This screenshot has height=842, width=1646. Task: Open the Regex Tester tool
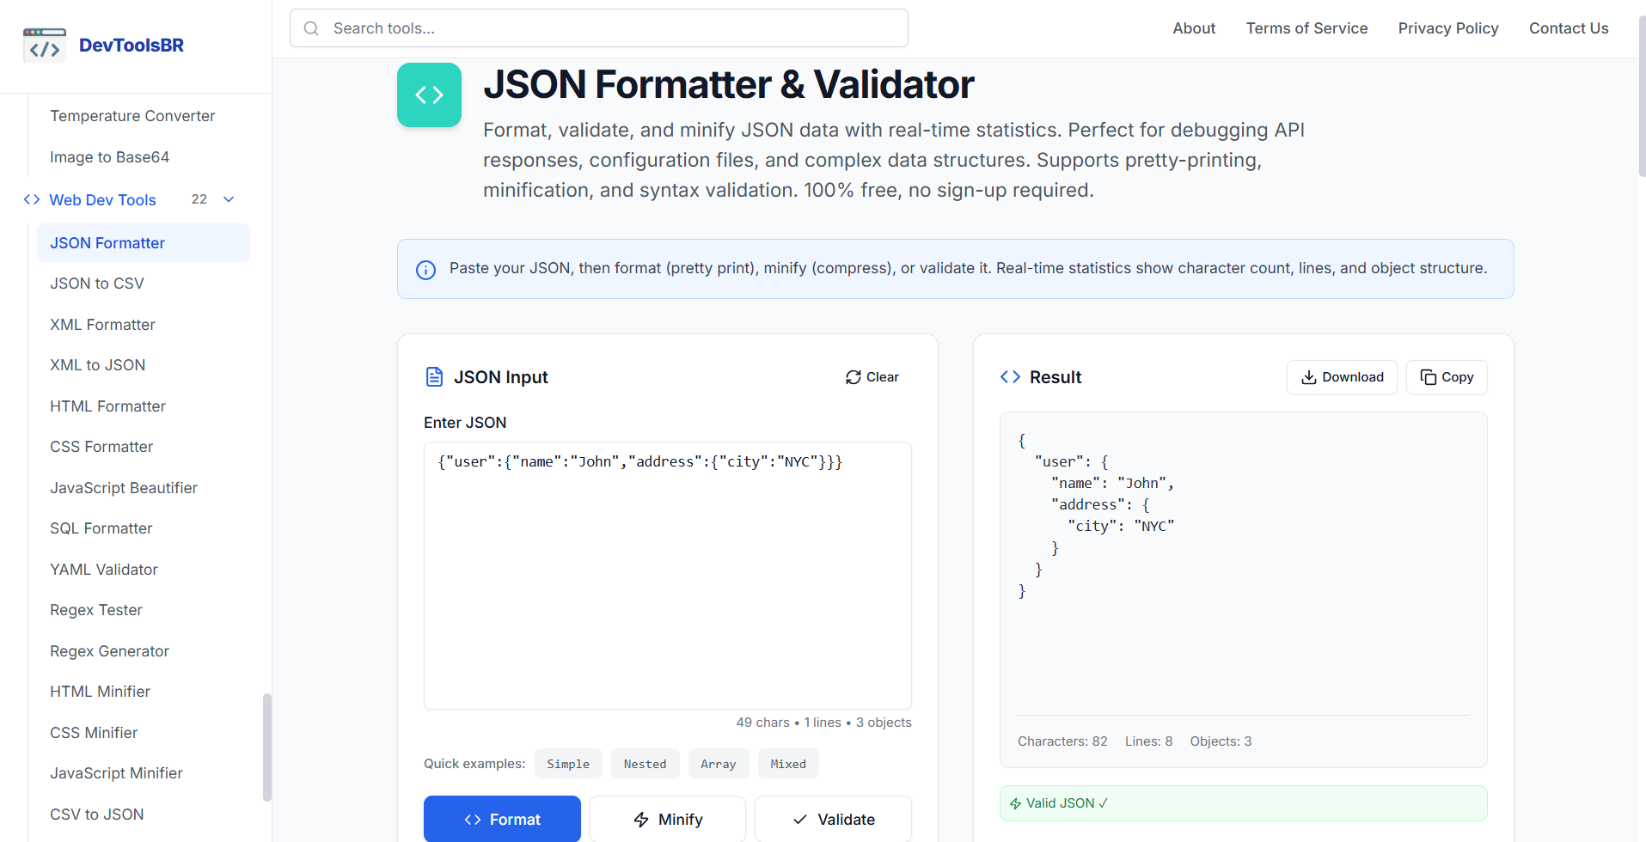point(95,609)
